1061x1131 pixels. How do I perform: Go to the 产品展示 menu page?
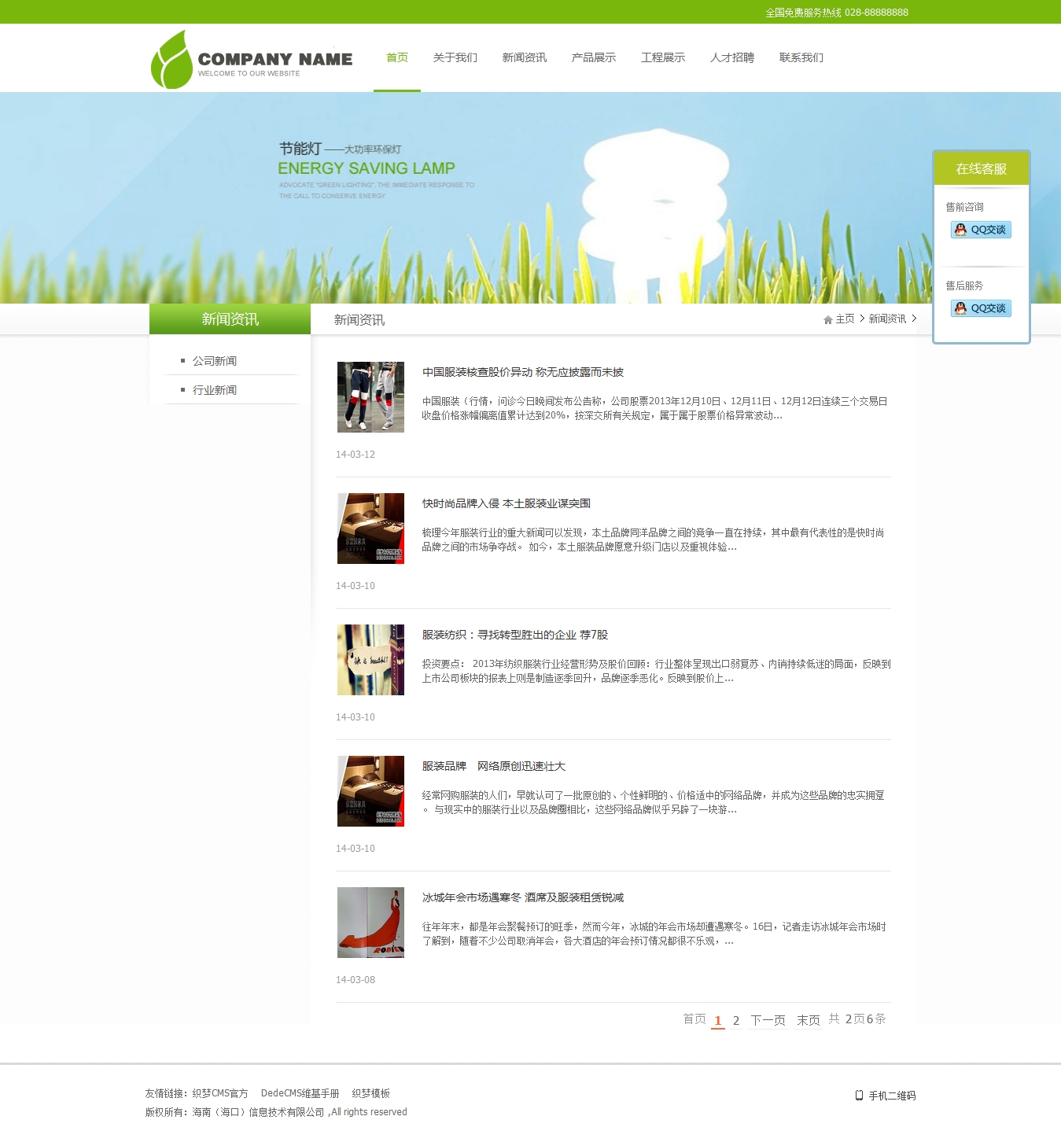pos(593,57)
